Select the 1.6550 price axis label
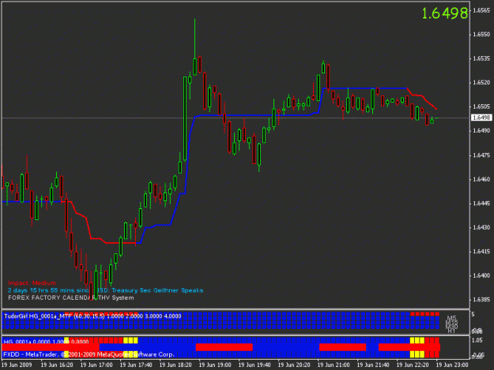494x370 pixels. (x=481, y=34)
